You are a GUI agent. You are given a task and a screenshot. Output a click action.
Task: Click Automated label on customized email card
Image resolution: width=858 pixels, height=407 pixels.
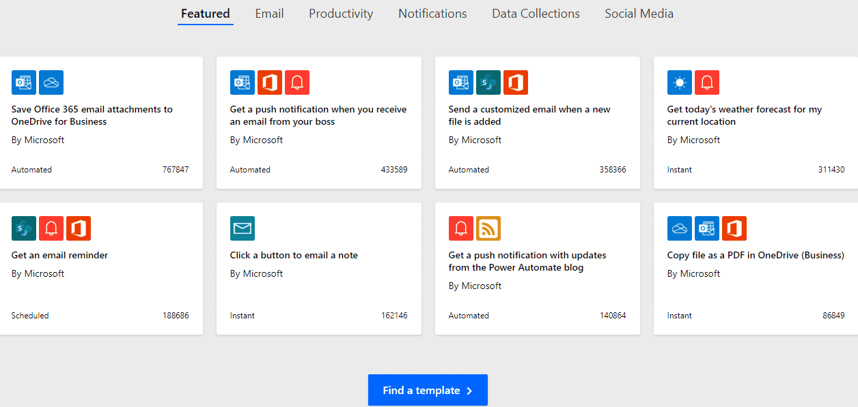[x=469, y=170]
